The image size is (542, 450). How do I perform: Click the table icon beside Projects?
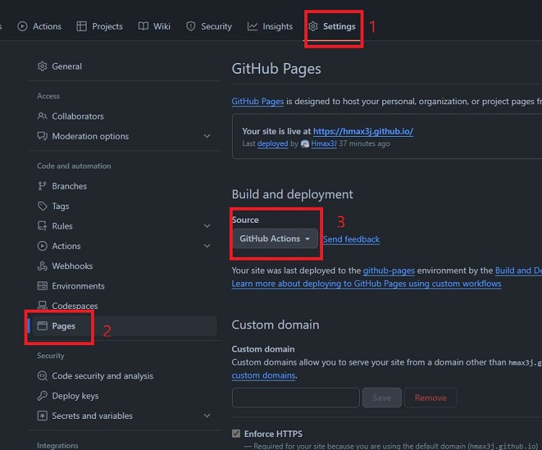(x=82, y=26)
